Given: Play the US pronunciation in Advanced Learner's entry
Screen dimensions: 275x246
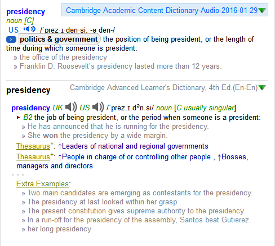Looking at the screenshot, I should [x=98, y=107].
